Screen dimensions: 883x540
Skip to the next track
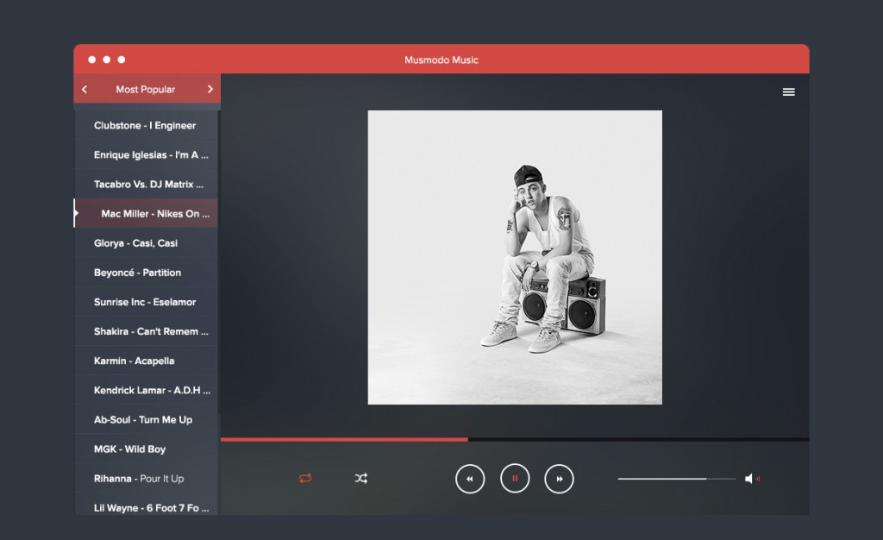(x=559, y=478)
